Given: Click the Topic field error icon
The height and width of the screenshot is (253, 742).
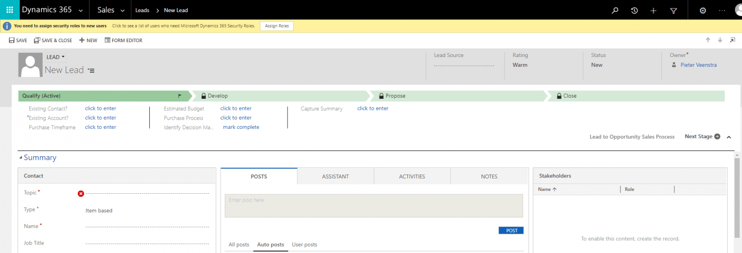Looking at the screenshot, I should 81,194.
